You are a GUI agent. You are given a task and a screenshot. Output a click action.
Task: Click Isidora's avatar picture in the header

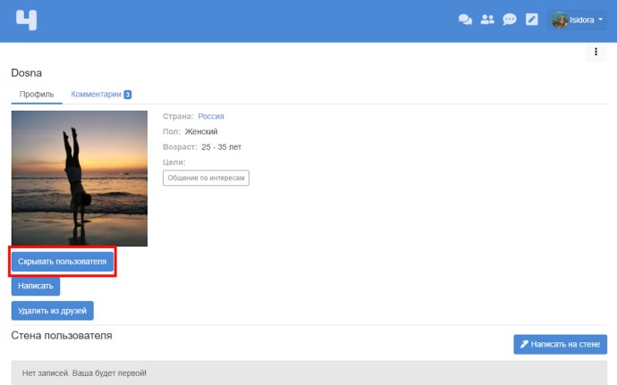(x=560, y=20)
